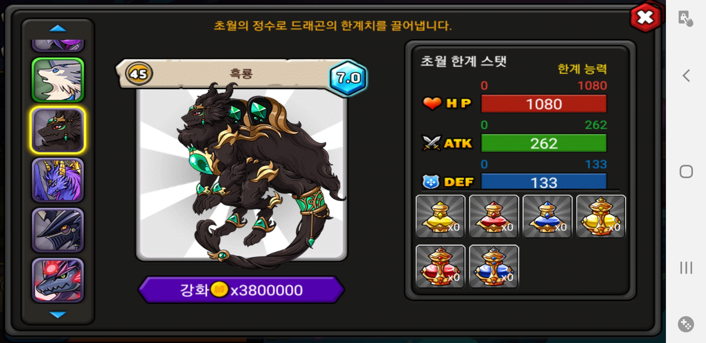Select the large blue essence potion
706x343 pixels.
(494, 266)
